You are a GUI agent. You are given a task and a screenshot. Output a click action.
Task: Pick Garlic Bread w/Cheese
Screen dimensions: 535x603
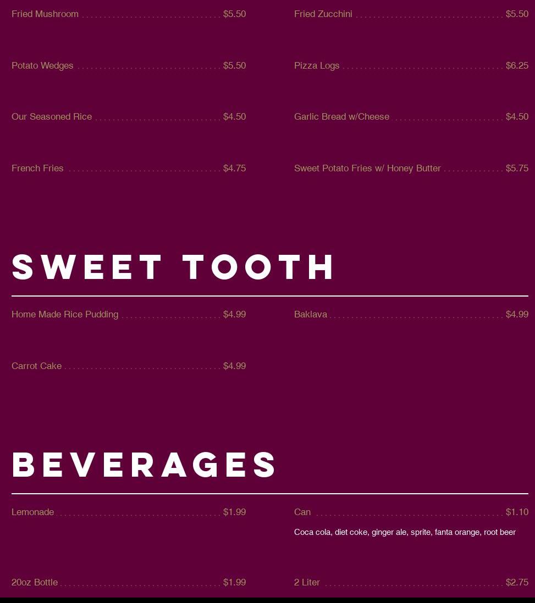pos(341,117)
